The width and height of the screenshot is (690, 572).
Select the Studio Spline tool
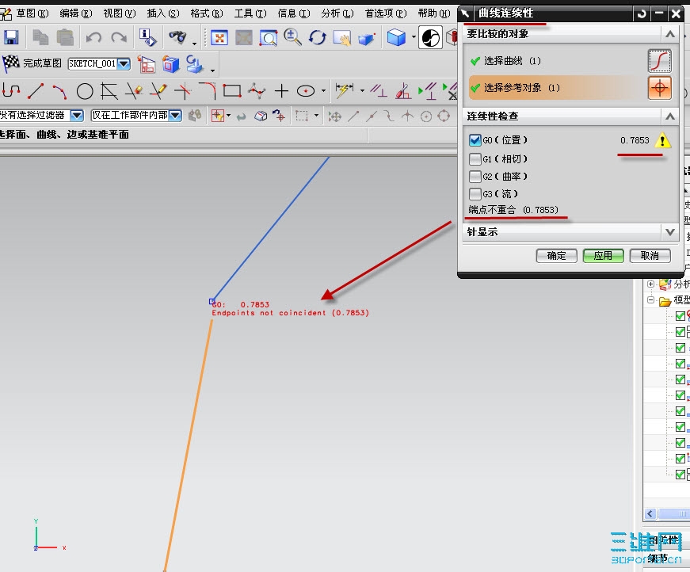pyautogui.click(x=257, y=91)
